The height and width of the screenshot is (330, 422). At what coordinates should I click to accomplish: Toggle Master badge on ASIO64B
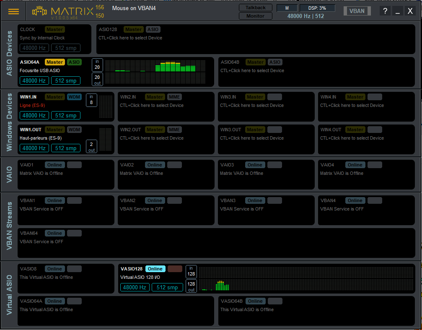point(255,62)
